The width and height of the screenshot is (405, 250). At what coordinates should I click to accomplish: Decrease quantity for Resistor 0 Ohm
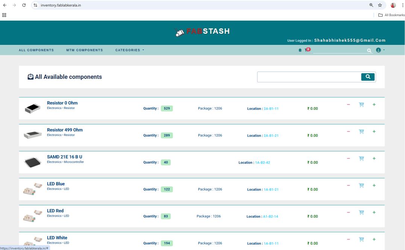(349, 105)
